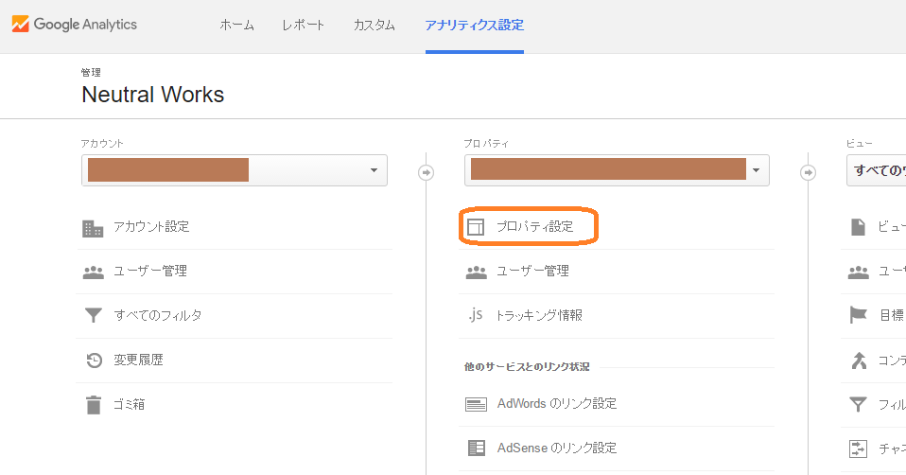Switch to the レポート tab
Image resolution: width=906 pixels, height=475 pixels.
pos(303,25)
